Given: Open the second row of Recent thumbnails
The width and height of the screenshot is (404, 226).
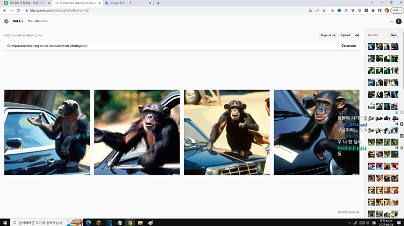Looking at the screenshot, I should [x=383, y=58].
